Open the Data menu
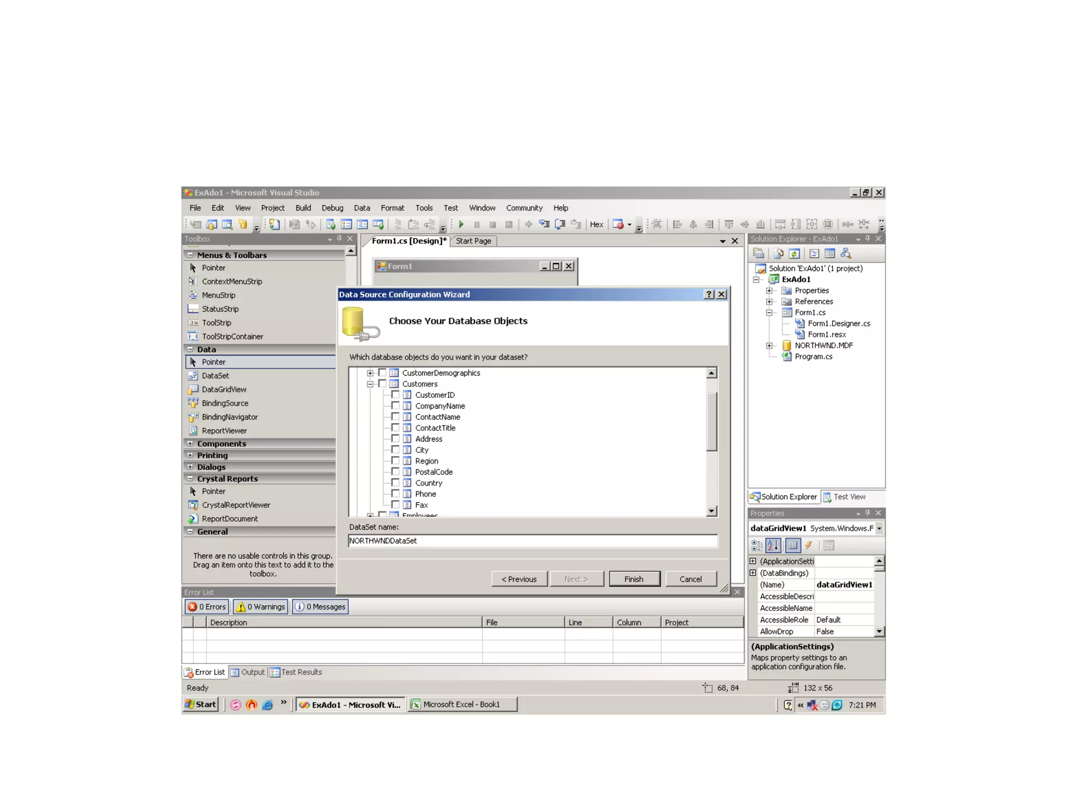1067x800 pixels. 362,208
